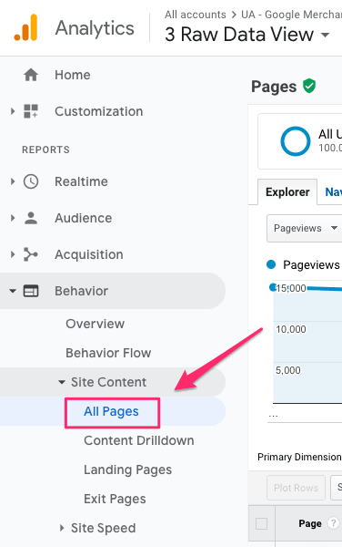Click the Customization label

tap(99, 111)
